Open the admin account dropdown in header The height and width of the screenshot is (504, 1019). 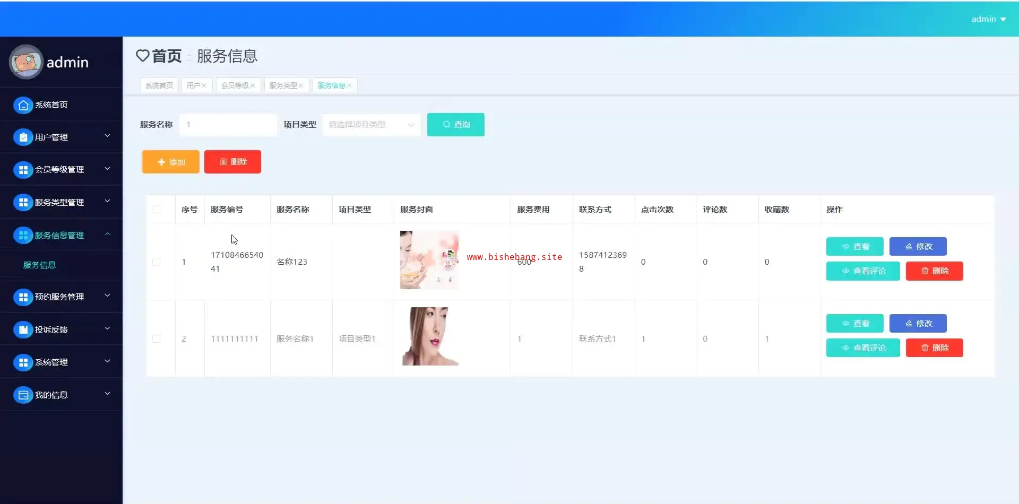(989, 19)
